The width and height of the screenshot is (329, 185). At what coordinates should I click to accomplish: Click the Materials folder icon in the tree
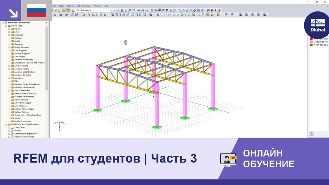click(13, 35)
